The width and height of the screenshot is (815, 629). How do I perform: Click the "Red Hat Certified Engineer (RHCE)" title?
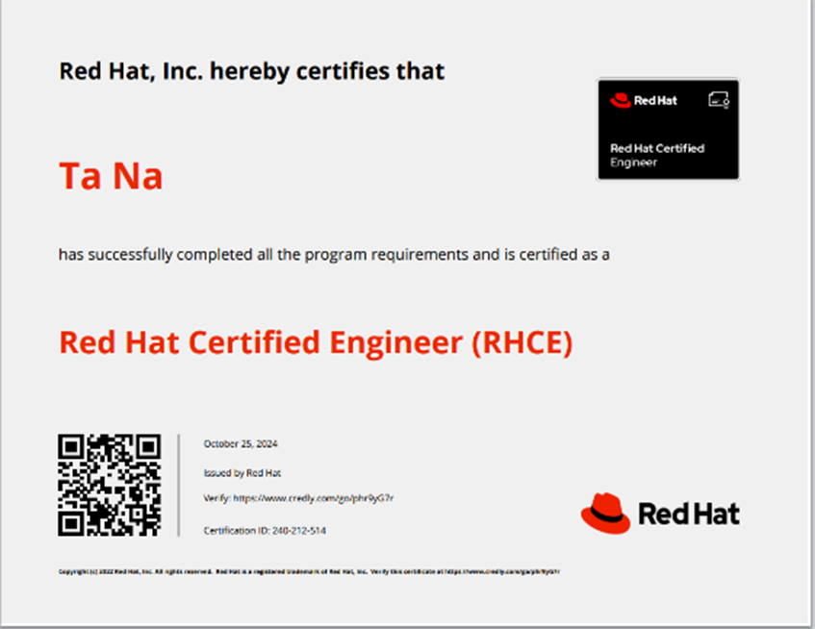pos(316,343)
